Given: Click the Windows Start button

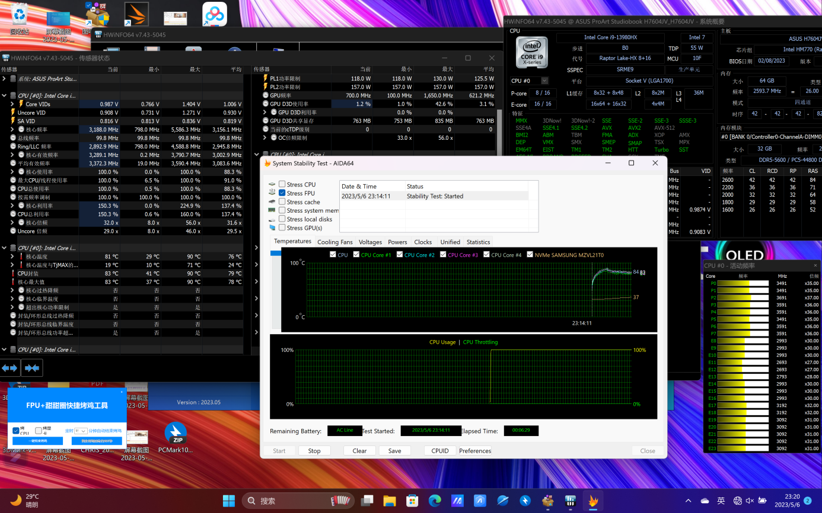Looking at the screenshot, I should coord(229,501).
